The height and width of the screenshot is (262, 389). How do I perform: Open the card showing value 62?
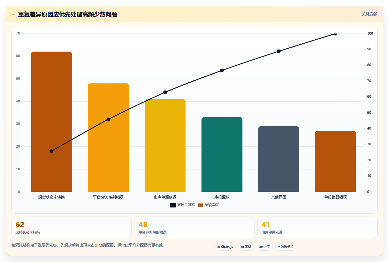click(71, 227)
